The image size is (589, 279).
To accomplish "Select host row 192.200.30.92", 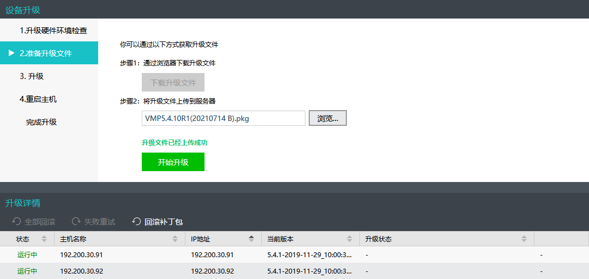I will pos(81,271).
